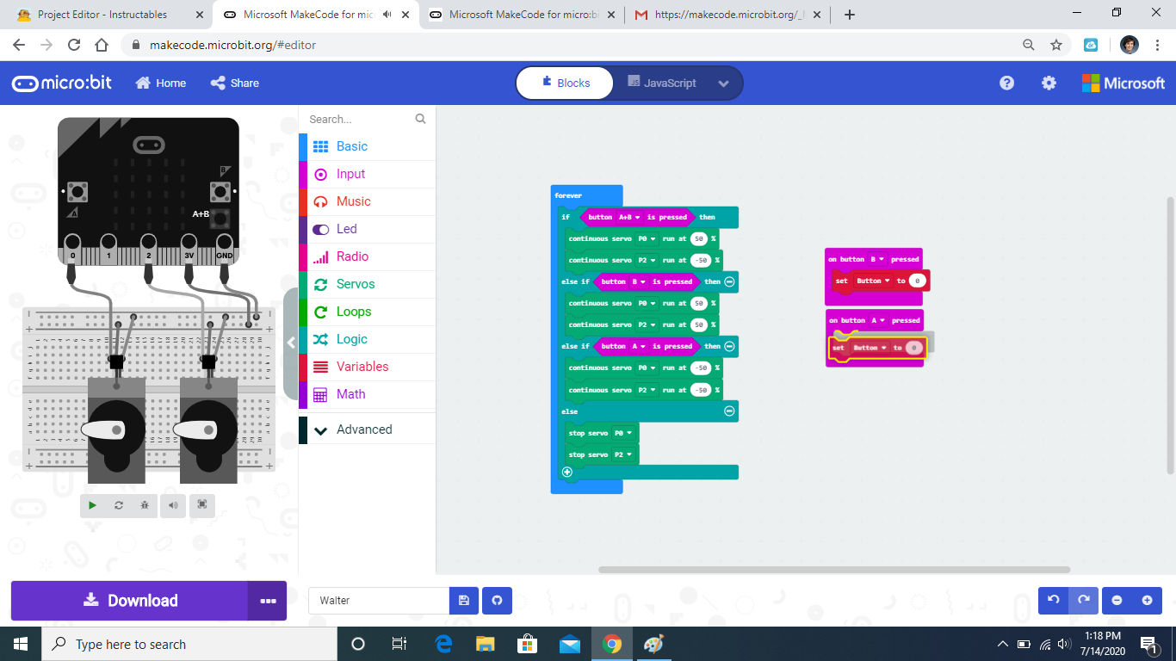Open the Input blocks category
This screenshot has width=1176, height=661.
[367, 174]
